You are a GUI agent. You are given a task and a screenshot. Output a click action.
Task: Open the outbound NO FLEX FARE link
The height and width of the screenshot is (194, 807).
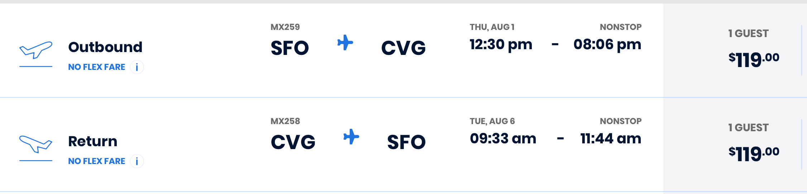click(97, 67)
